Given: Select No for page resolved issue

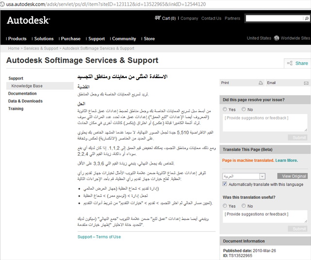Looking at the screenshot, I should coord(243,109).
